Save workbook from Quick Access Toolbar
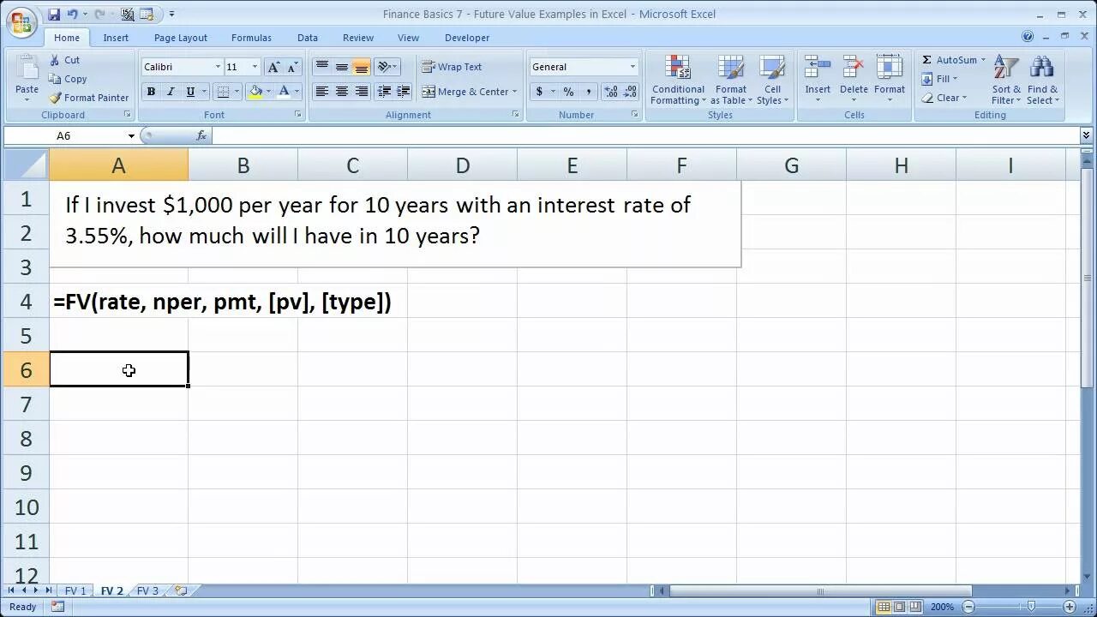Screen dimensions: 1097x617 coord(54,14)
